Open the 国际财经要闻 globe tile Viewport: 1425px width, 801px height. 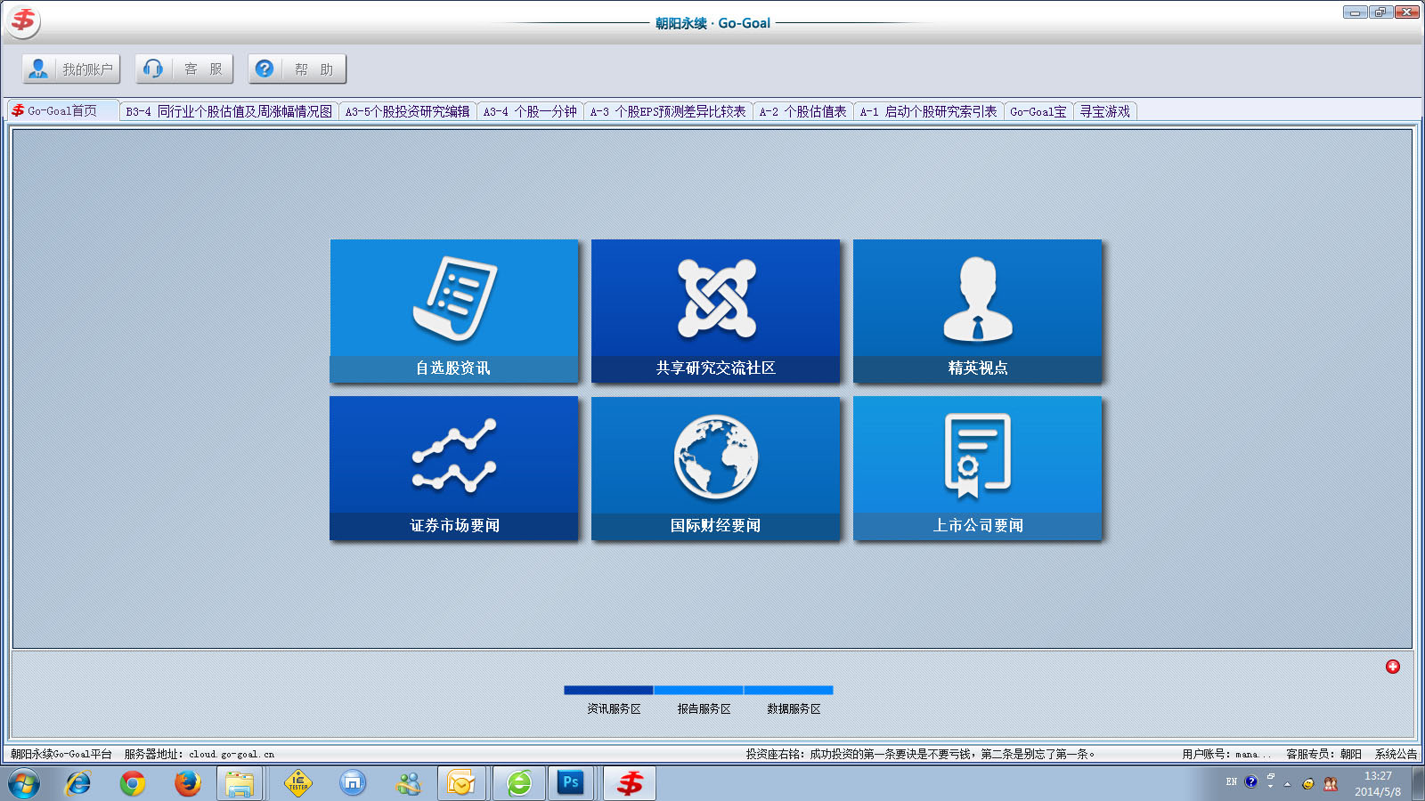pyautogui.click(x=716, y=468)
